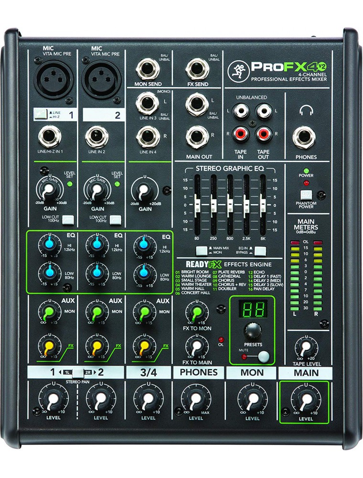This screenshot has width=363, height=478.
Task: Click channel 2 LOW 80Hz EQ knob
Action: point(97,272)
